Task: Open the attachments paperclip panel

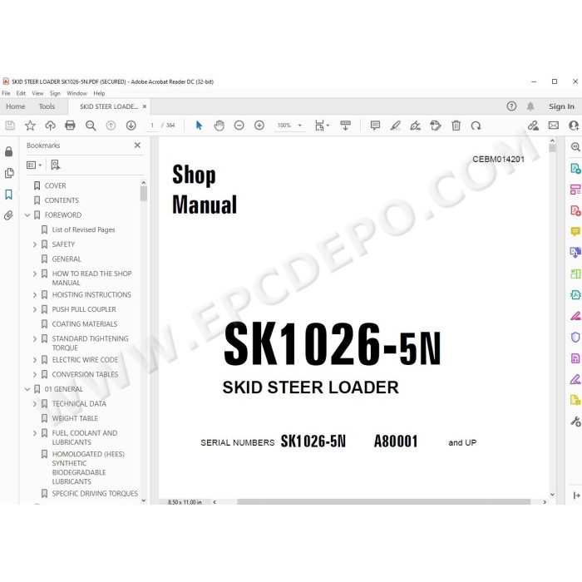Action: tap(9, 215)
